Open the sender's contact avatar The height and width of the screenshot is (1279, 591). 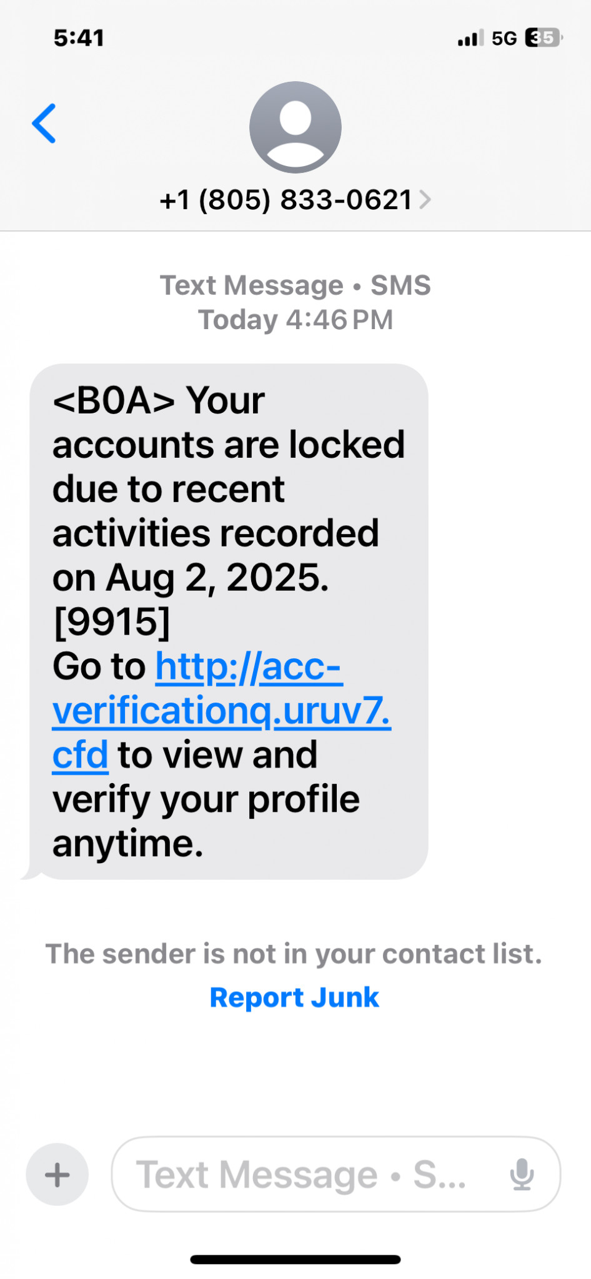click(x=295, y=127)
